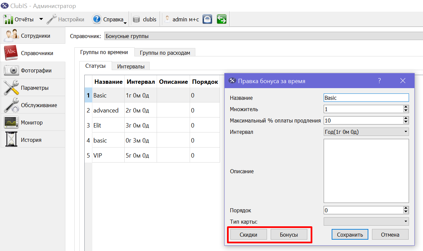Click the admin user icon
The height and width of the screenshot is (251, 423).
click(167, 19)
